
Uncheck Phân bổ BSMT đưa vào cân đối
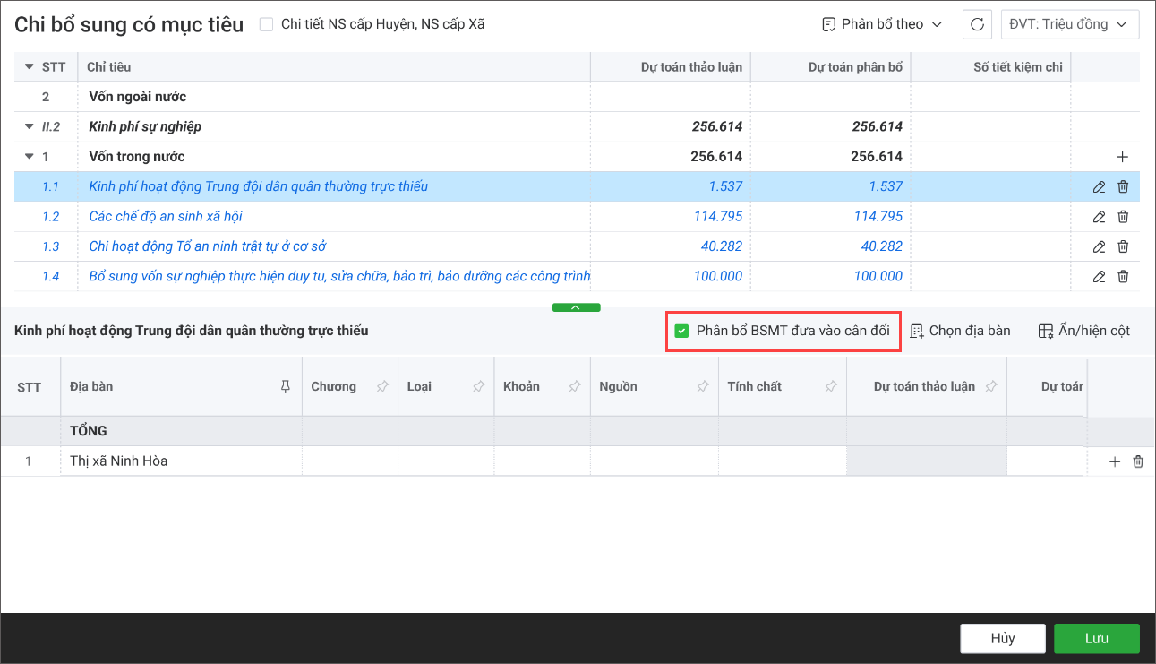point(681,331)
